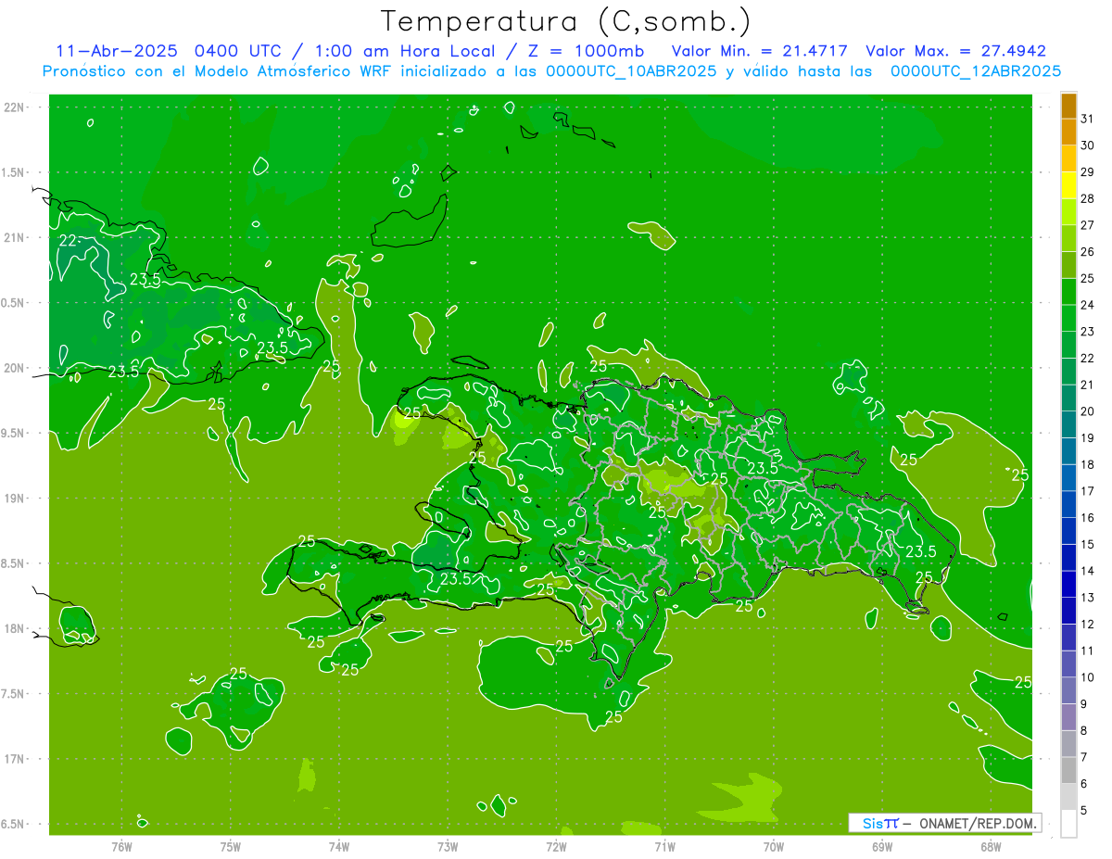1112x859 pixels.
Task: Click the "7.5N" latitude axis label
Action: (x=14, y=693)
